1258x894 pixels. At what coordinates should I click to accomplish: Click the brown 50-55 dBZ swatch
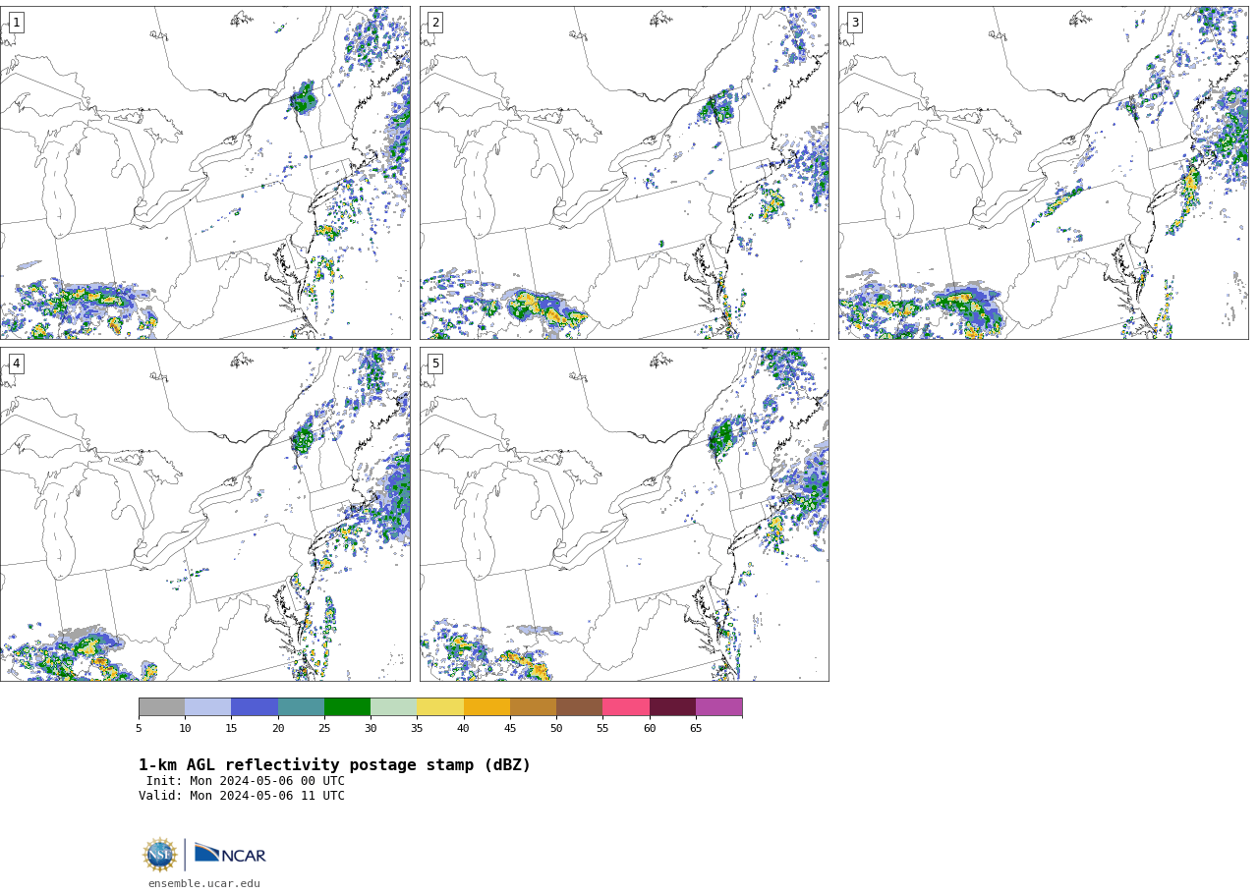tap(579, 707)
